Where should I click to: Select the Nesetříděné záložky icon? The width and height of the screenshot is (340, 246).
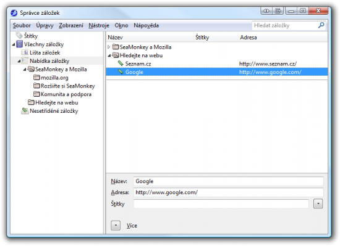click(x=25, y=111)
